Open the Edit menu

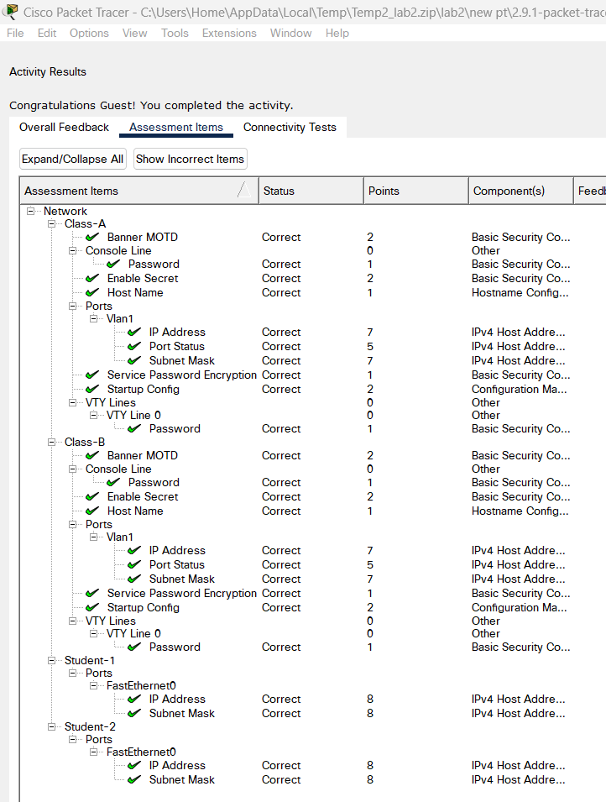pyautogui.click(x=47, y=34)
